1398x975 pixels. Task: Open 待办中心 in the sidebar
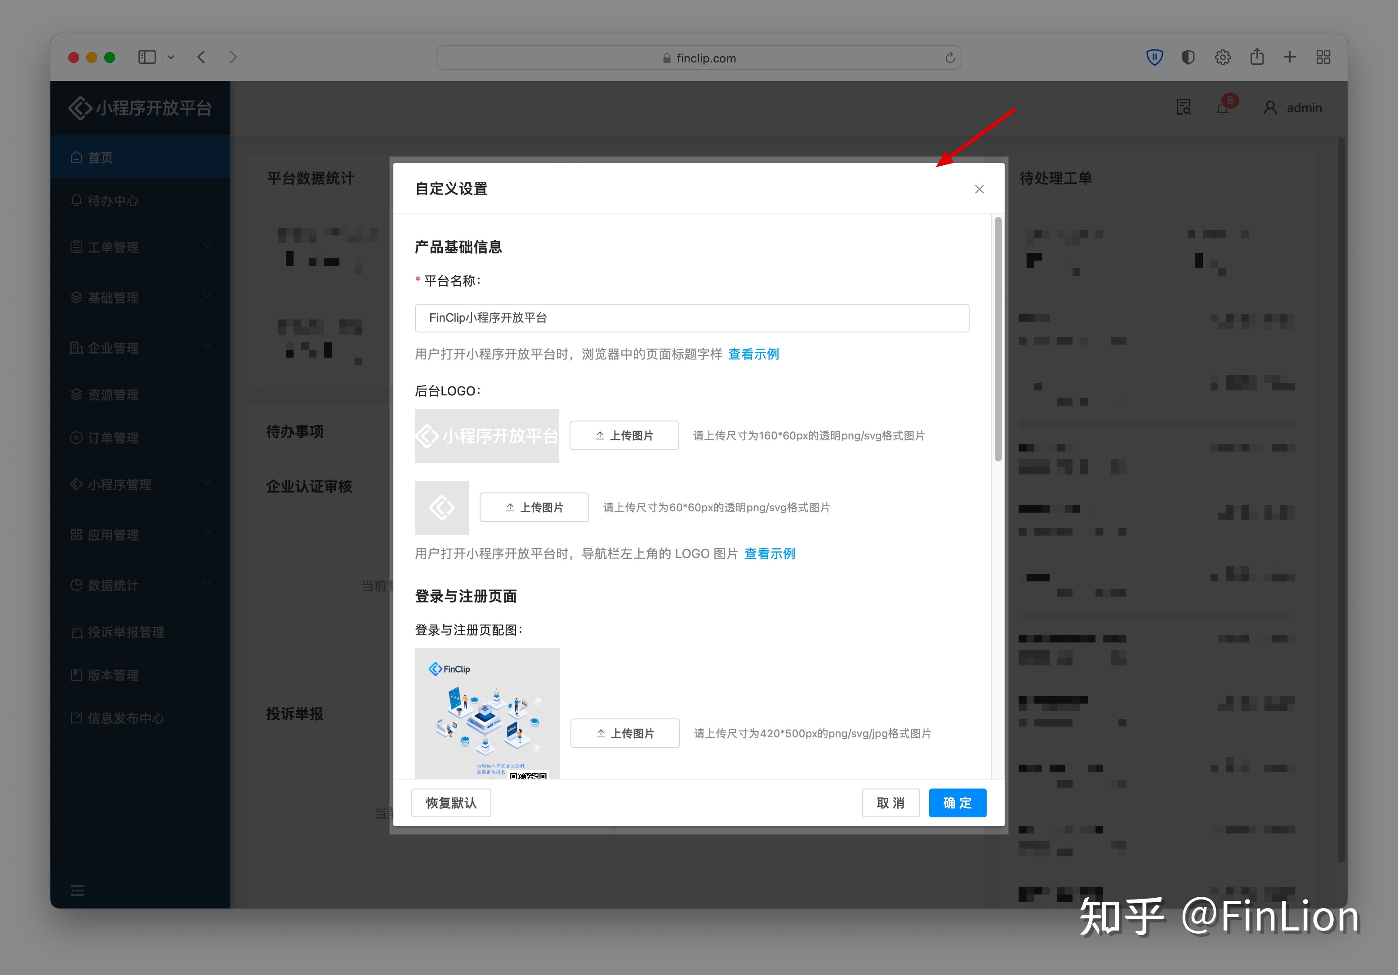[x=141, y=201]
